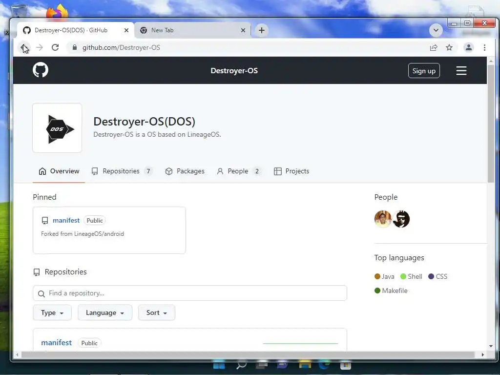Click the padlock site info icon

[x=75, y=47]
